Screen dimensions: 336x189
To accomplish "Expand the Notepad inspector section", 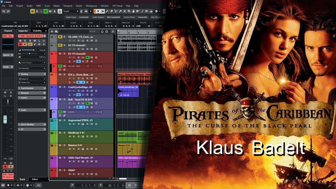I will click(32, 93).
